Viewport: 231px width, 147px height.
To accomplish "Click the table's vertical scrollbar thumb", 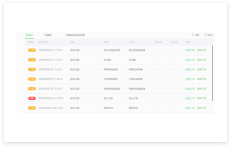I will tap(212, 73).
